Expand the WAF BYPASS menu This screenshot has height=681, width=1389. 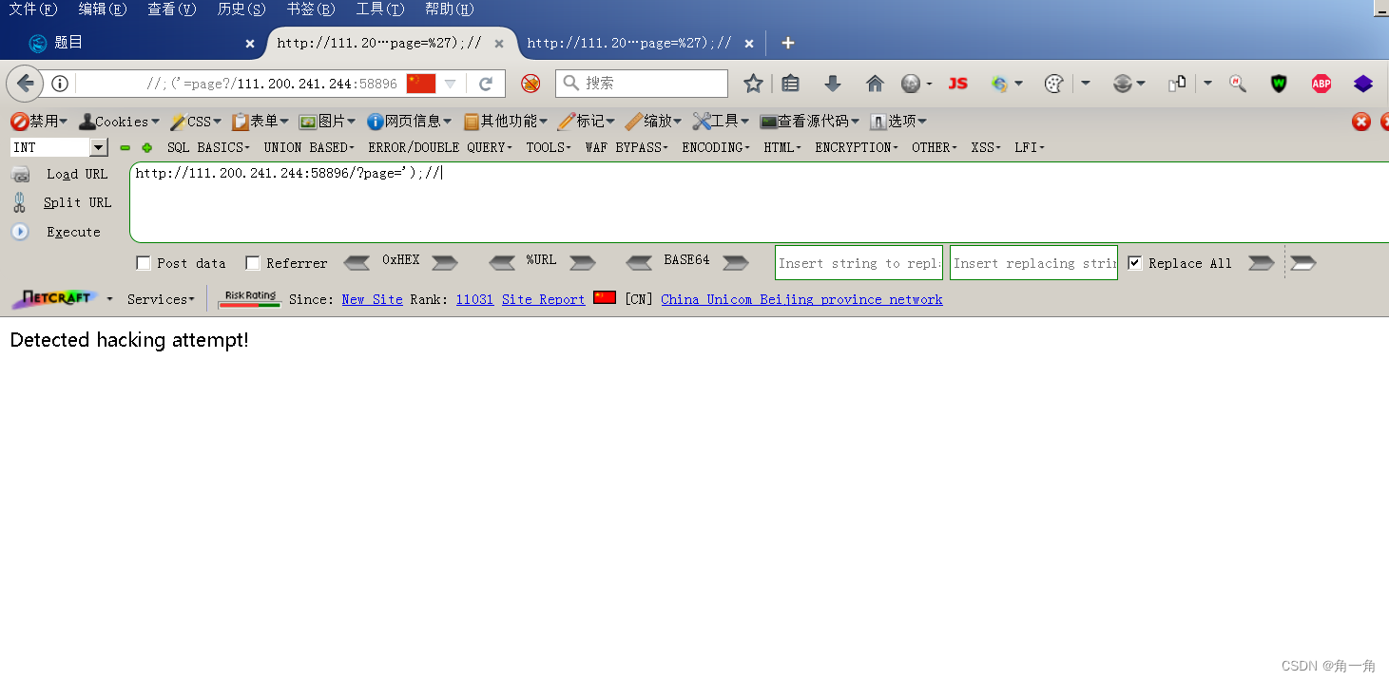[627, 147]
